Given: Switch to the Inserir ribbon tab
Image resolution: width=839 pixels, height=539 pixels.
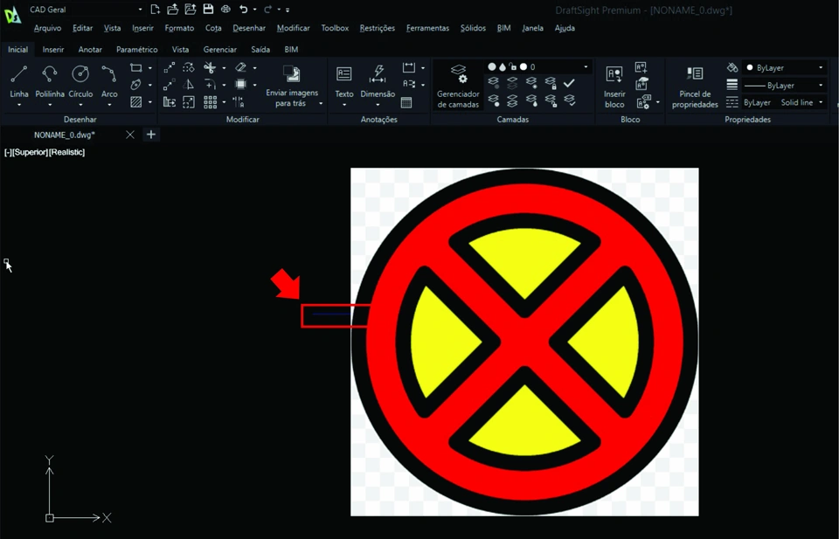Looking at the screenshot, I should click(53, 49).
